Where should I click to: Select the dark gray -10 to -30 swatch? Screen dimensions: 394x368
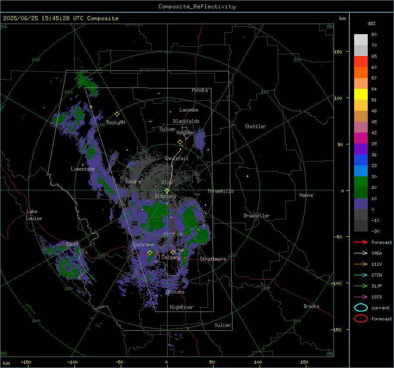tap(361, 226)
